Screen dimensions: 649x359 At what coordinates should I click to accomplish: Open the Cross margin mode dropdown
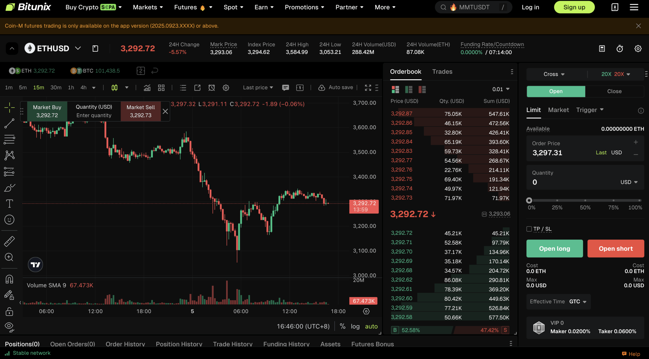pyautogui.click(x=554, y=74)
